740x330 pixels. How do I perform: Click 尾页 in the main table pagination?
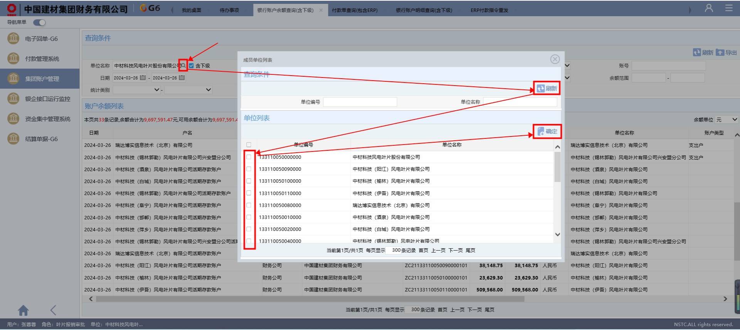(489, 310)
